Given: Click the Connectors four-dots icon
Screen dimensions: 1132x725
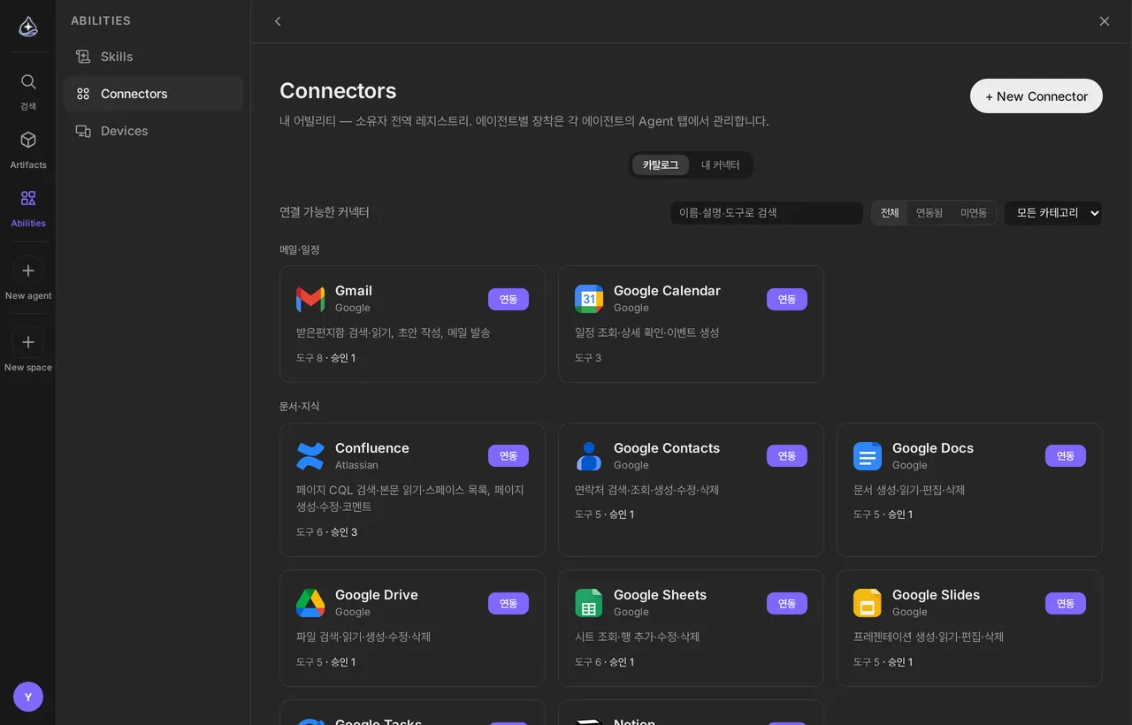Looking at the screenshot, I should [83, 94].
